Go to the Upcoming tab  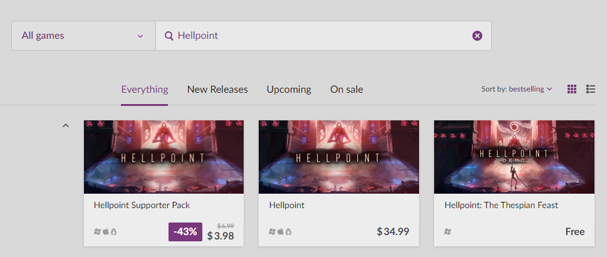tap(289, 89)
